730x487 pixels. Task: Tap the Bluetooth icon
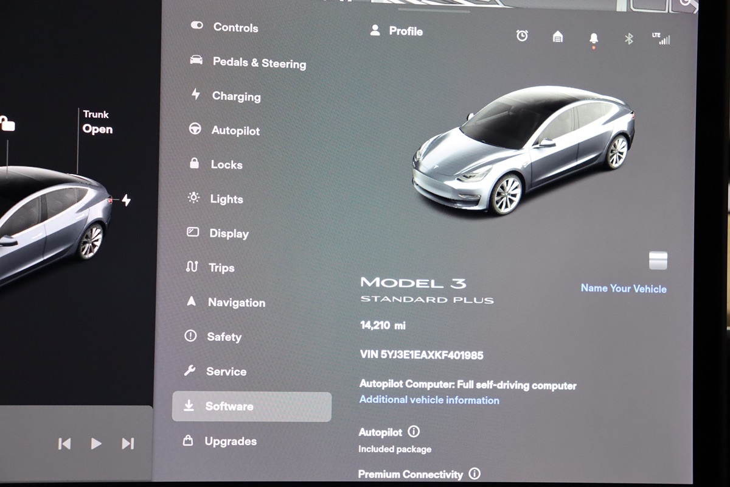629,39
